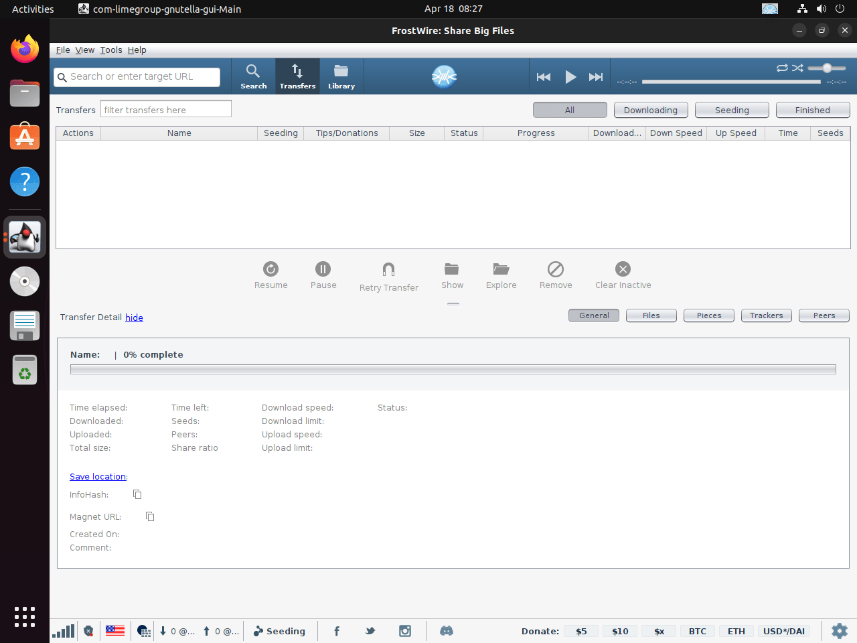Donate $5 button
The image size is (857, 643).
(581, 631)
